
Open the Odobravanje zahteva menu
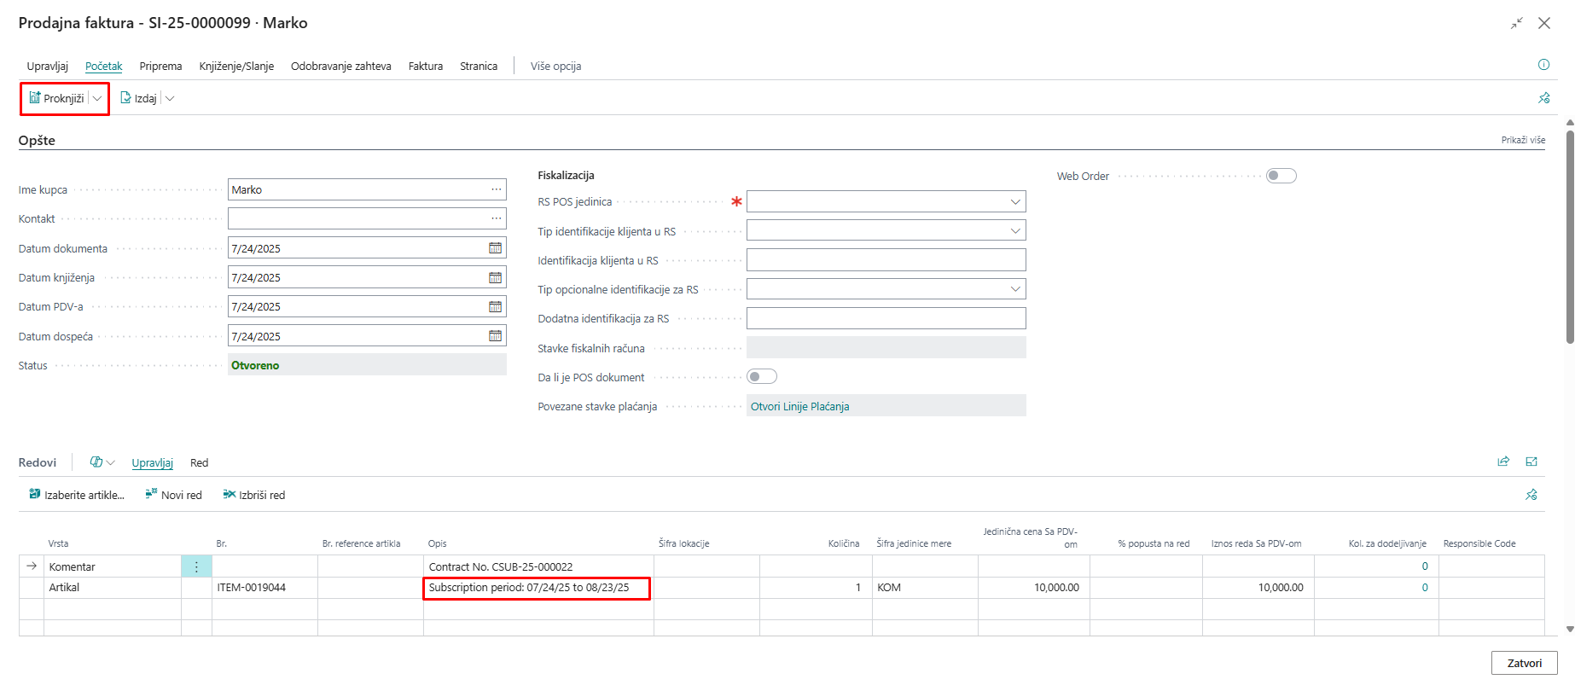click(340, 67)
